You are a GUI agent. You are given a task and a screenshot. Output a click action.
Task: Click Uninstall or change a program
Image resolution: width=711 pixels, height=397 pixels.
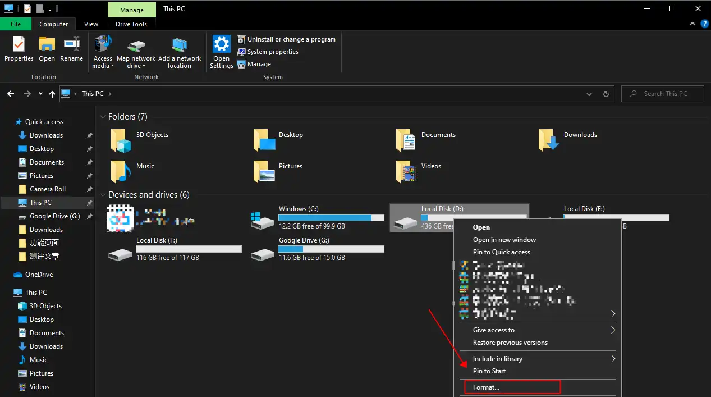pos(287,39)
